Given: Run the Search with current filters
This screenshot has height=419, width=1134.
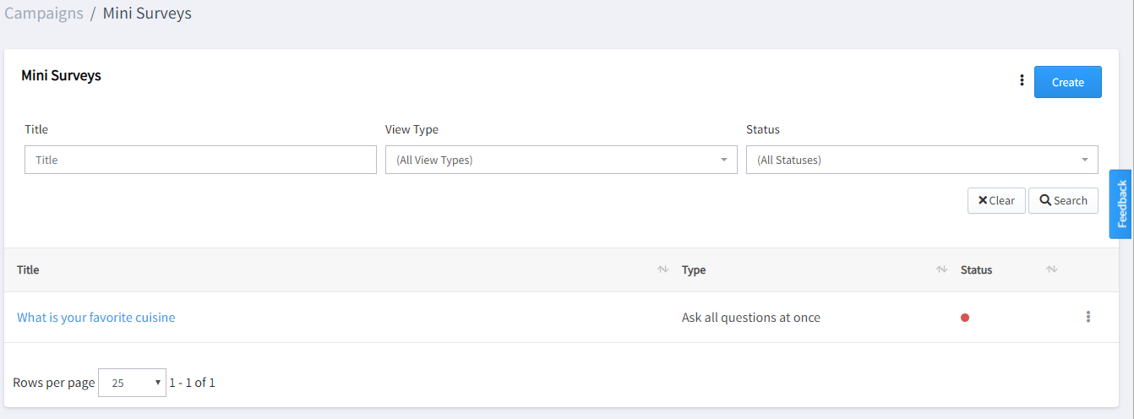Looking at the screenshot, I should pyautogui.click(x=1063, y=200).
